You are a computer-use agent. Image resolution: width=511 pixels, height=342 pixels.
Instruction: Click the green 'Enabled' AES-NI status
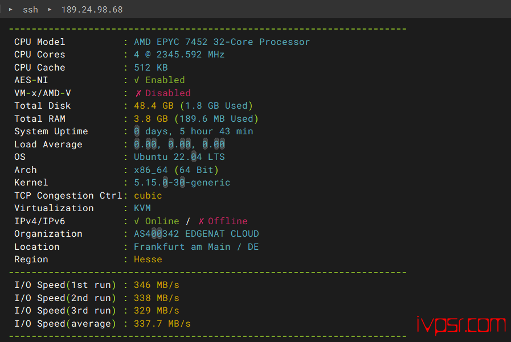165,80
